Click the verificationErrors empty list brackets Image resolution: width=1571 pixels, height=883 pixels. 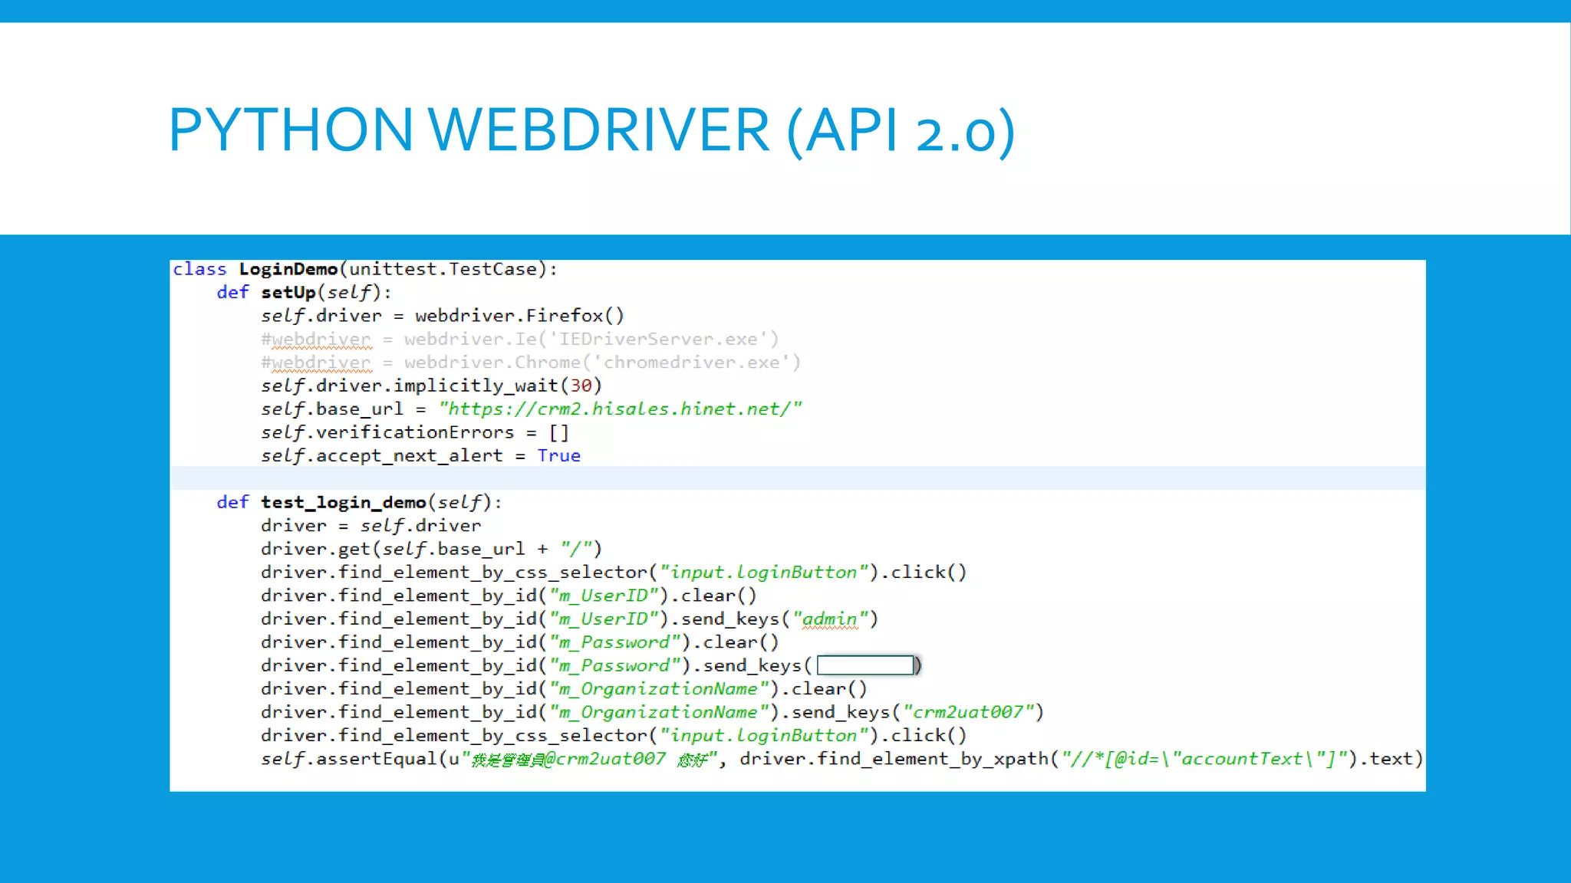[558, 433]
